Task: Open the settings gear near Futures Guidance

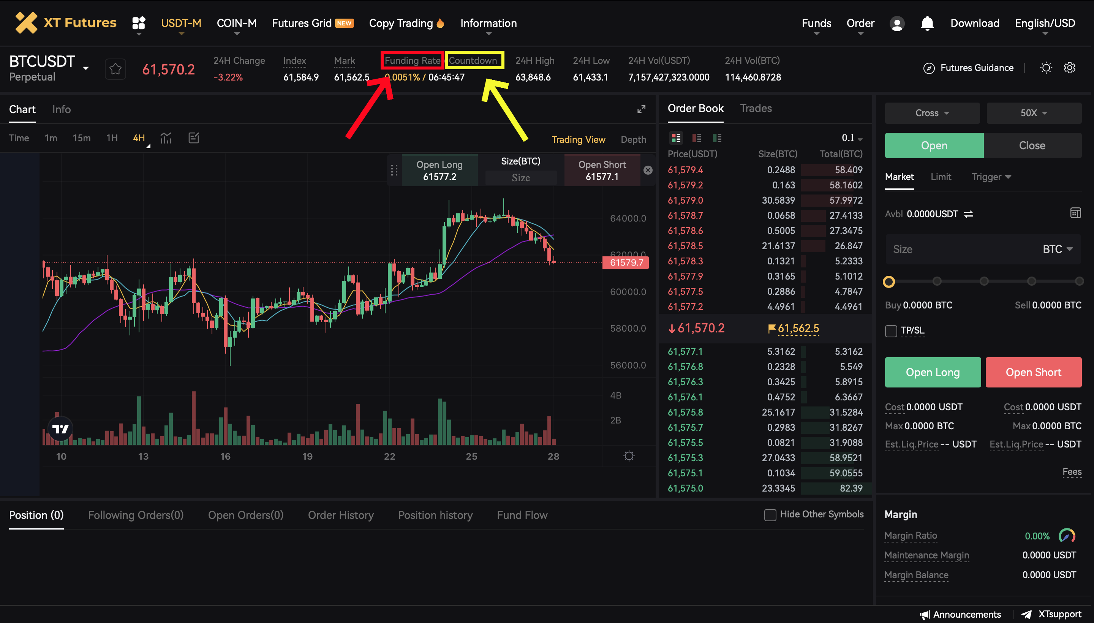Action: [x=1069, y=68]
